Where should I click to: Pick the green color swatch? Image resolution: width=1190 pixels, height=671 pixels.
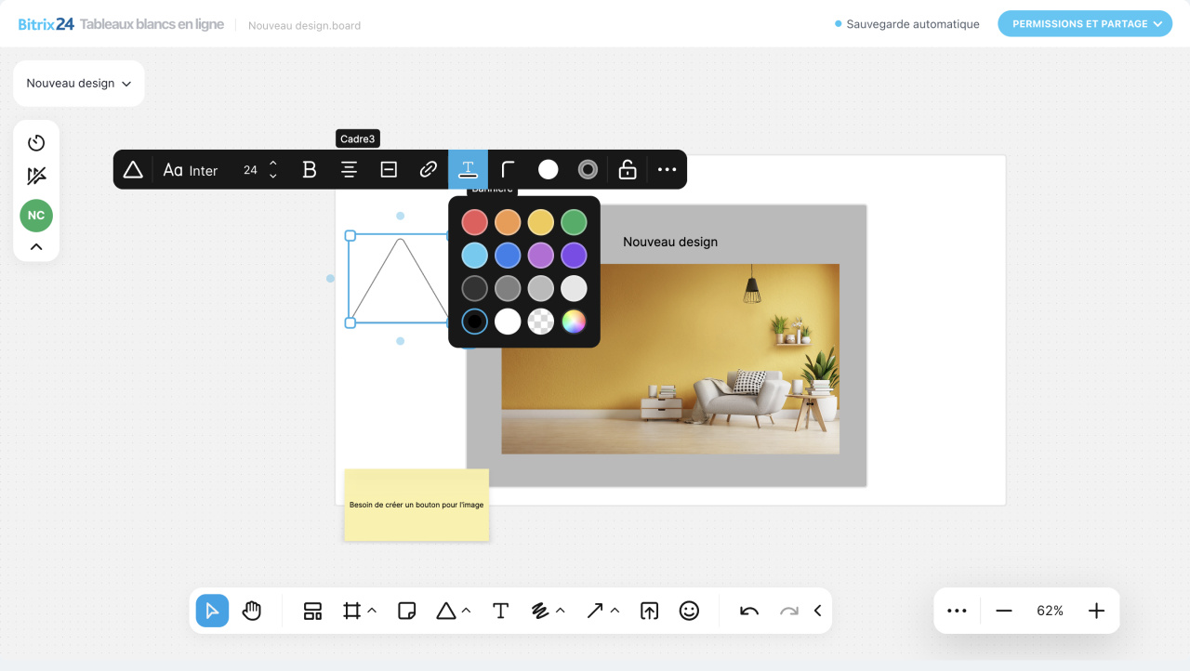[573, 221]
